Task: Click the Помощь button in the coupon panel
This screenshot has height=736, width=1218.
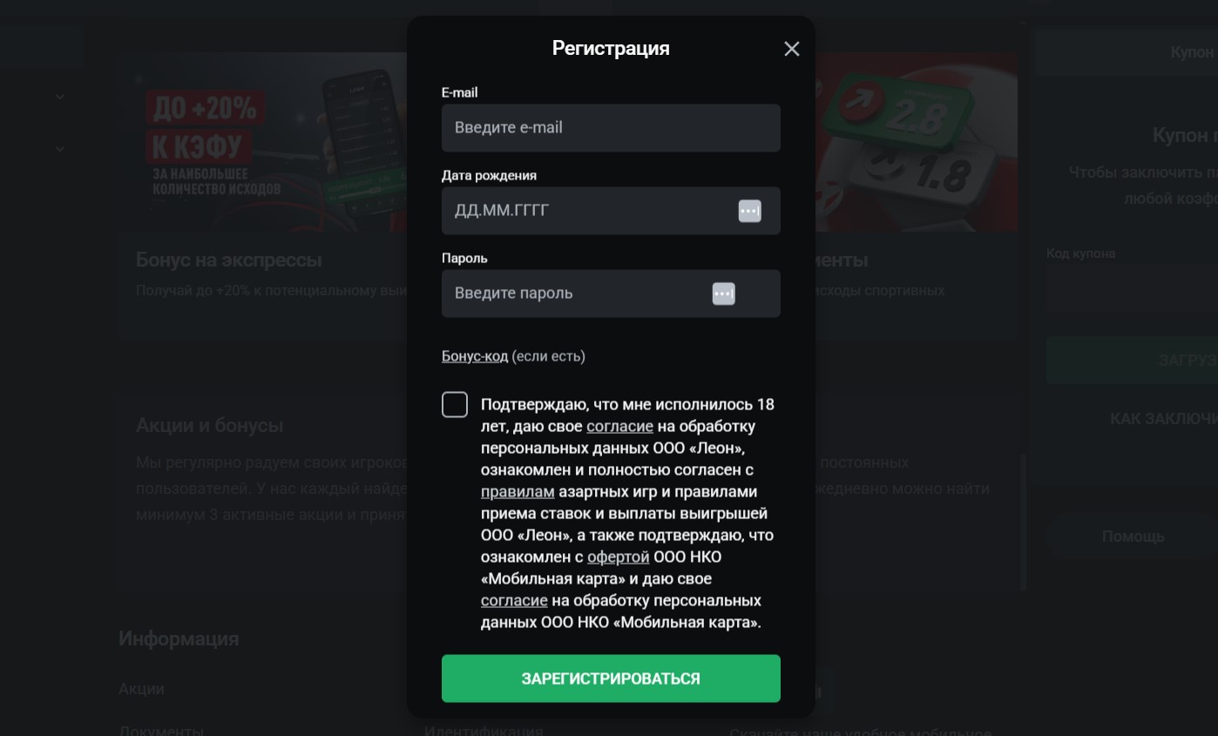Action: coord(1133,537)
